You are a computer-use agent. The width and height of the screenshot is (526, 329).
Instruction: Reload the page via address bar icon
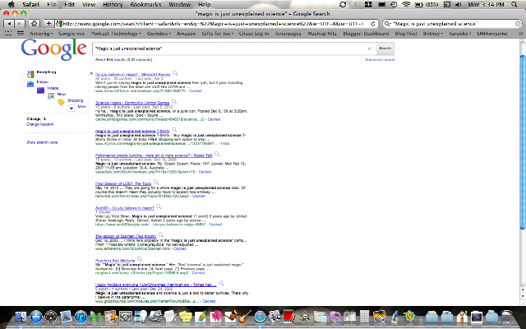(372, 24)
